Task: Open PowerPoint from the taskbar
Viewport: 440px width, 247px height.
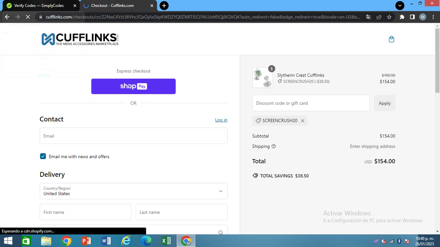Action: pos(86,241)
